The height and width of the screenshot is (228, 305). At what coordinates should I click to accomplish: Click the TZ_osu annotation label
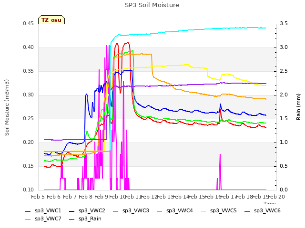click(x=51, y=20)
